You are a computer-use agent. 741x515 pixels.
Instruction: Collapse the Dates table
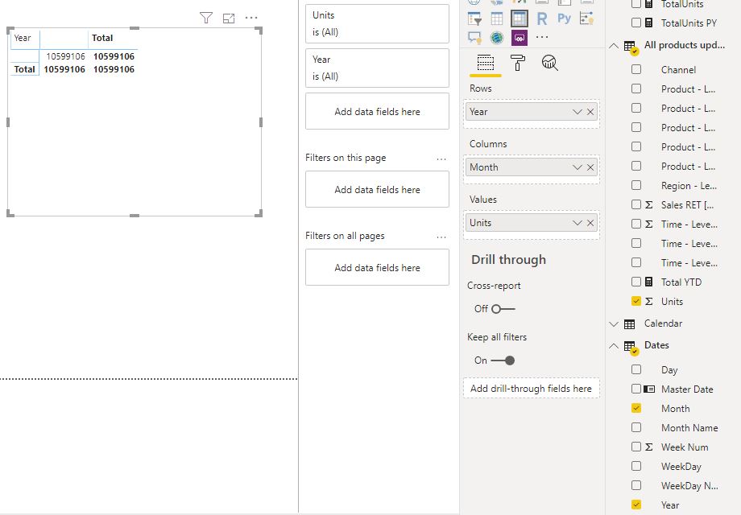(614, 345)
